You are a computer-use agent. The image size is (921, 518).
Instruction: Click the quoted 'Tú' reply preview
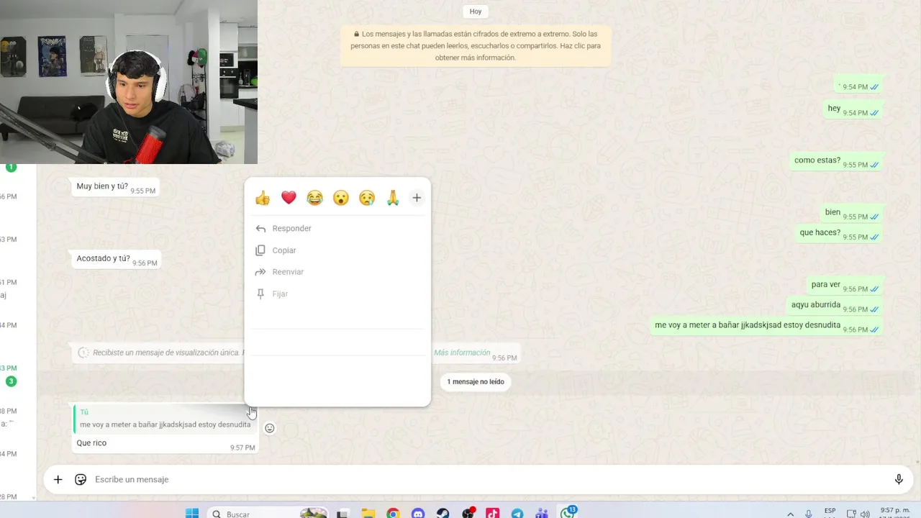pos(163,419)
